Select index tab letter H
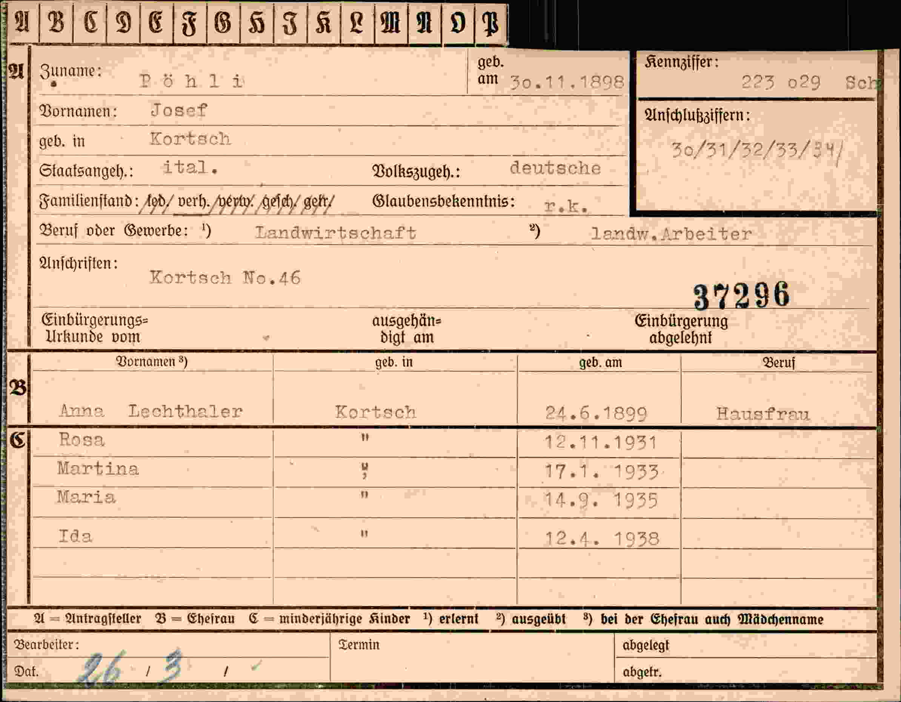Image resolution: width=901 pixels, height=702 pixels. pos(257,23)
